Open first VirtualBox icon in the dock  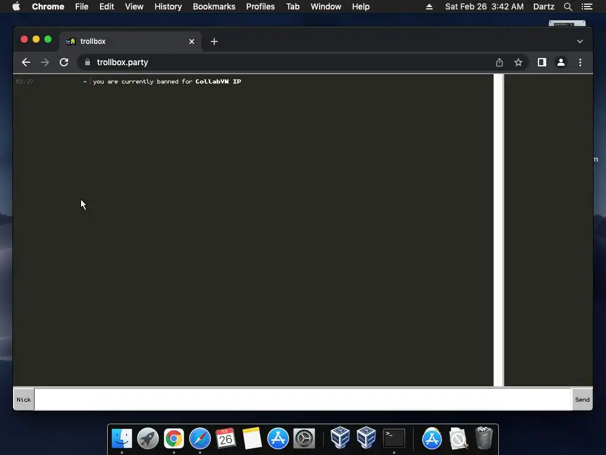(340, 438)
